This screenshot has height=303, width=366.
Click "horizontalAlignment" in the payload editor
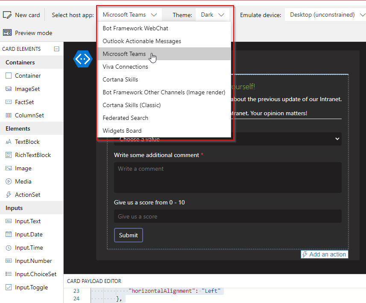162,291
